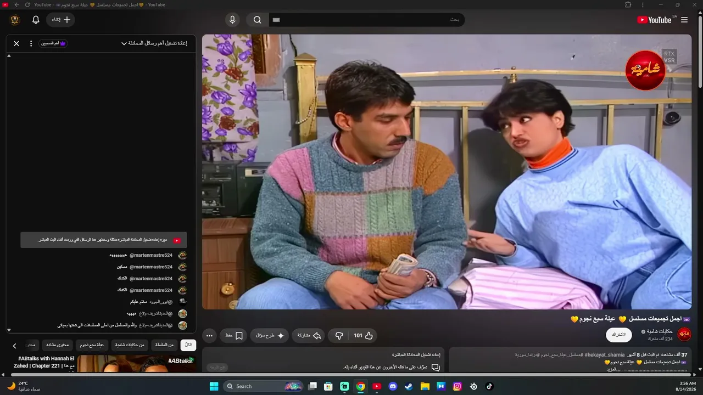Open more video actions ellipsis
The height and width of the screenshot is (395, 703).
[x=209, y=335]
